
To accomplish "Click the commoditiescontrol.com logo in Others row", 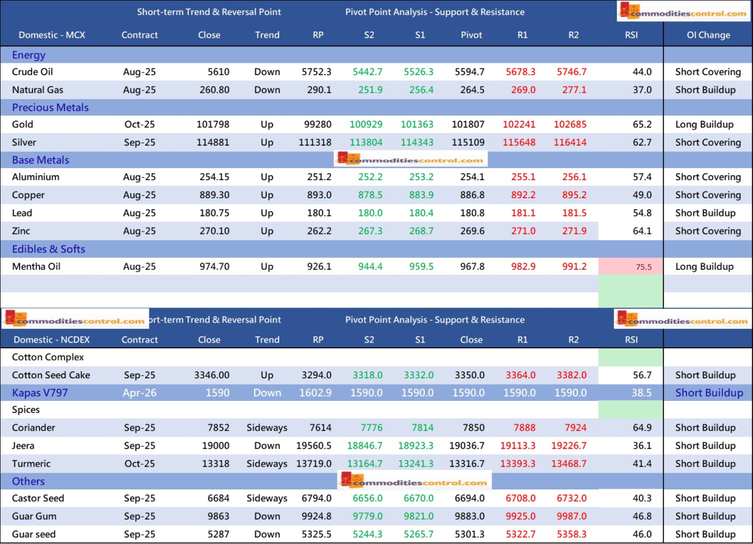I will point(414,481).
